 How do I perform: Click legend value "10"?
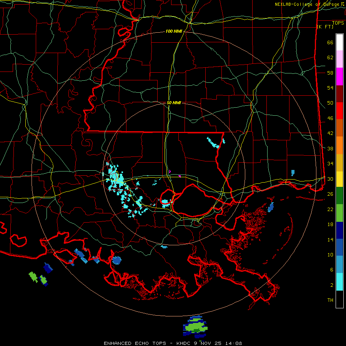click(330, 255)
